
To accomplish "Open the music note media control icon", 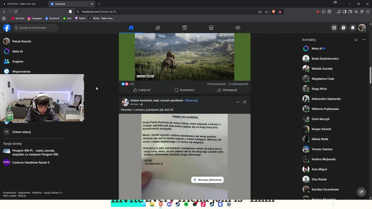I will 339,12.
